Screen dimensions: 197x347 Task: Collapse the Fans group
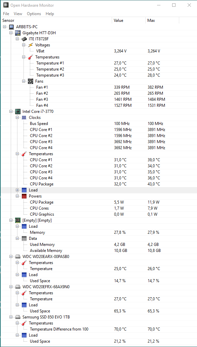(23, 81)
